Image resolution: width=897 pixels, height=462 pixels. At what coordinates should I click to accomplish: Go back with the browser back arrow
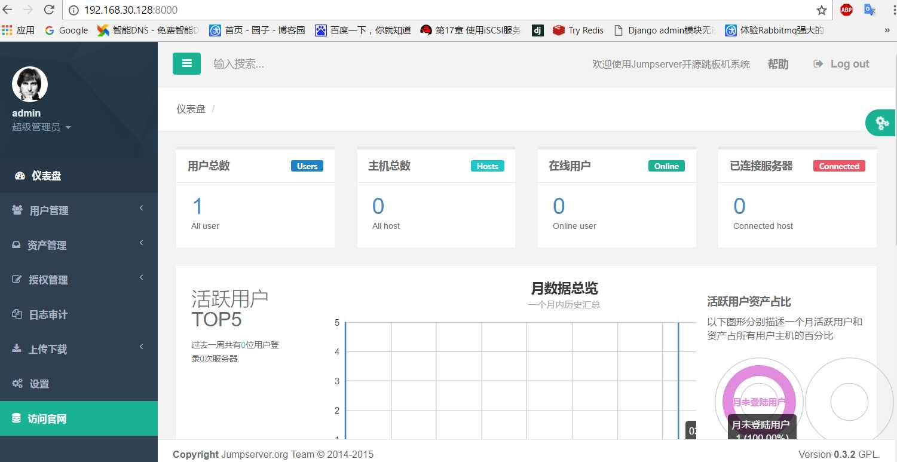pyautogui.click(x=7, y=10)
